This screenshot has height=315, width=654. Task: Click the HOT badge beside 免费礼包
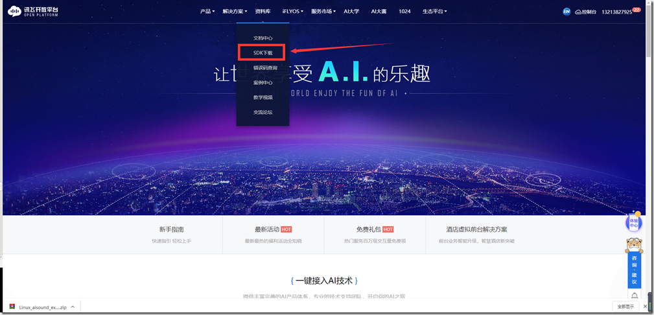pos(388,229)
